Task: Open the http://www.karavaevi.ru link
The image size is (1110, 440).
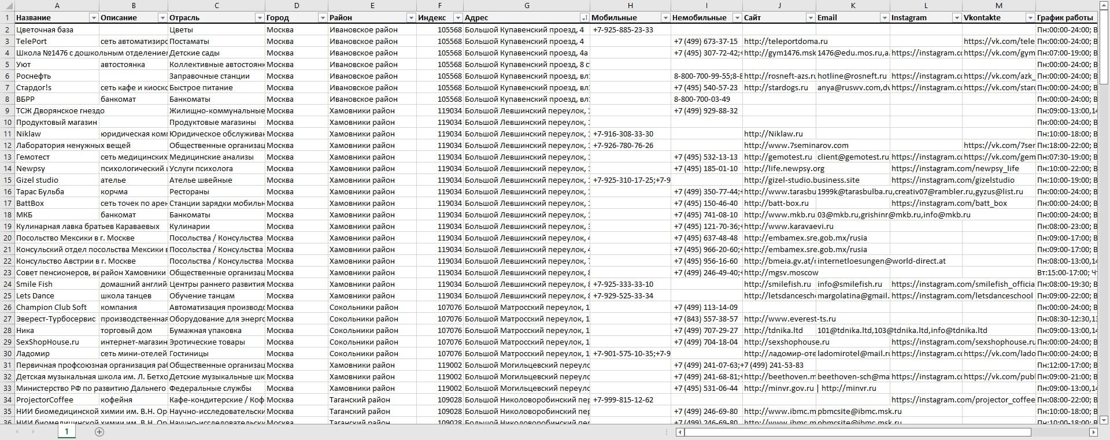Action: pos(789,226)
